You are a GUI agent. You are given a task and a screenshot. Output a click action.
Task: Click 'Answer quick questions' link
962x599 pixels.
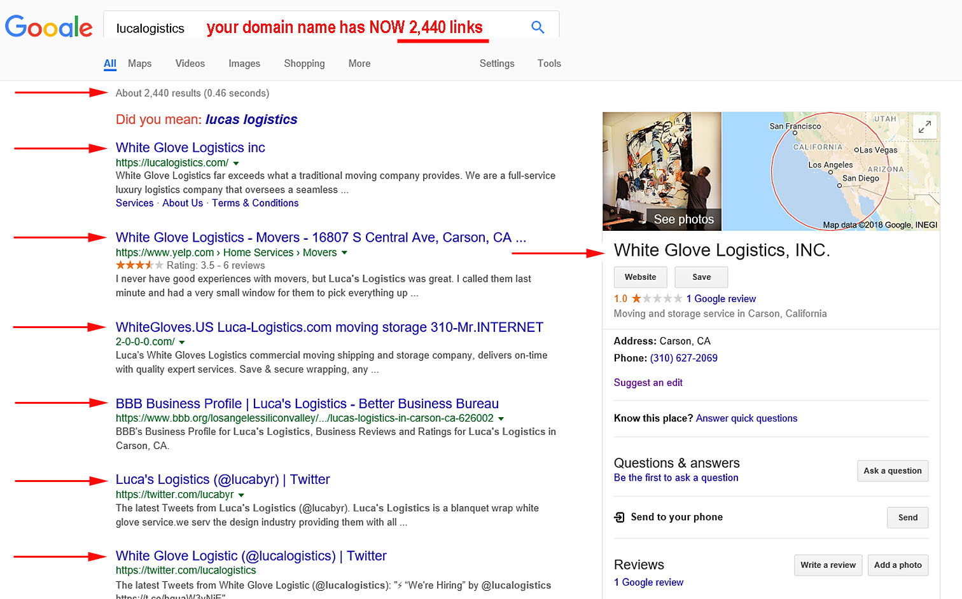747,418
